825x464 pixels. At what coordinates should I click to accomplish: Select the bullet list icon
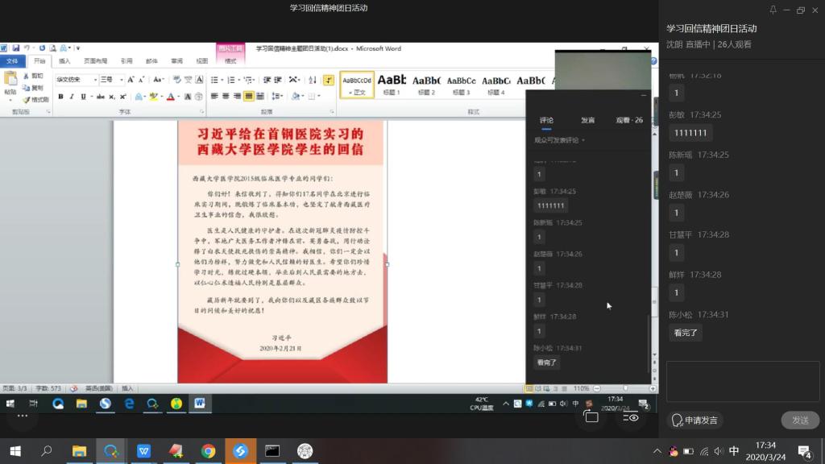[213, 80]
